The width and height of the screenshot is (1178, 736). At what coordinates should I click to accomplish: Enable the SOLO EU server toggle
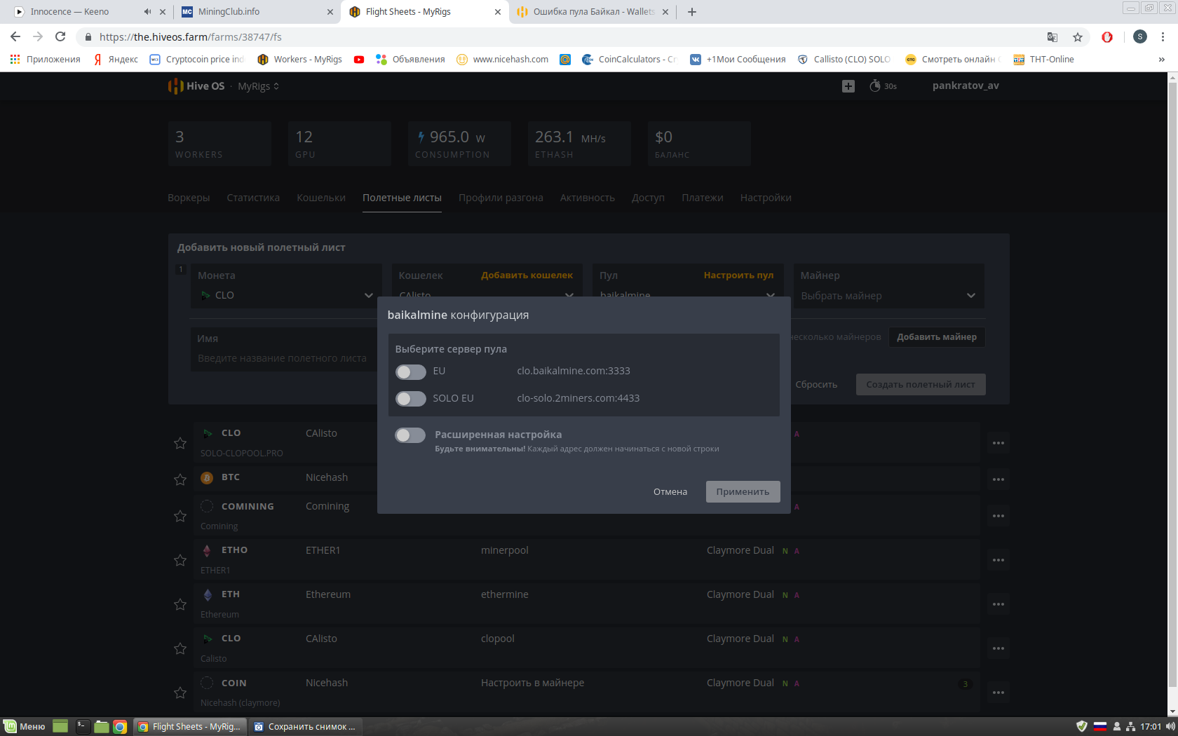pos(410,399)
